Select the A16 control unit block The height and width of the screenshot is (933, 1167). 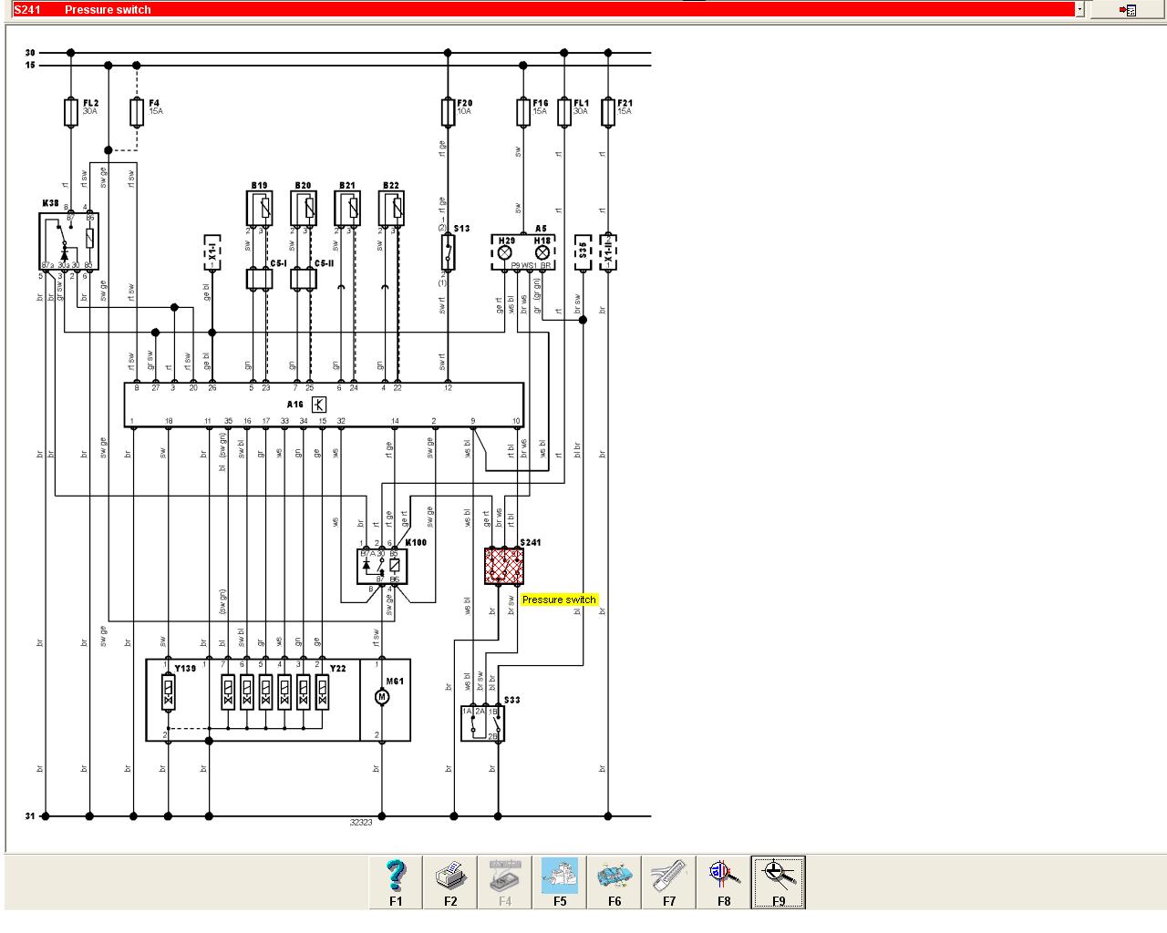[x=324, y=405]
